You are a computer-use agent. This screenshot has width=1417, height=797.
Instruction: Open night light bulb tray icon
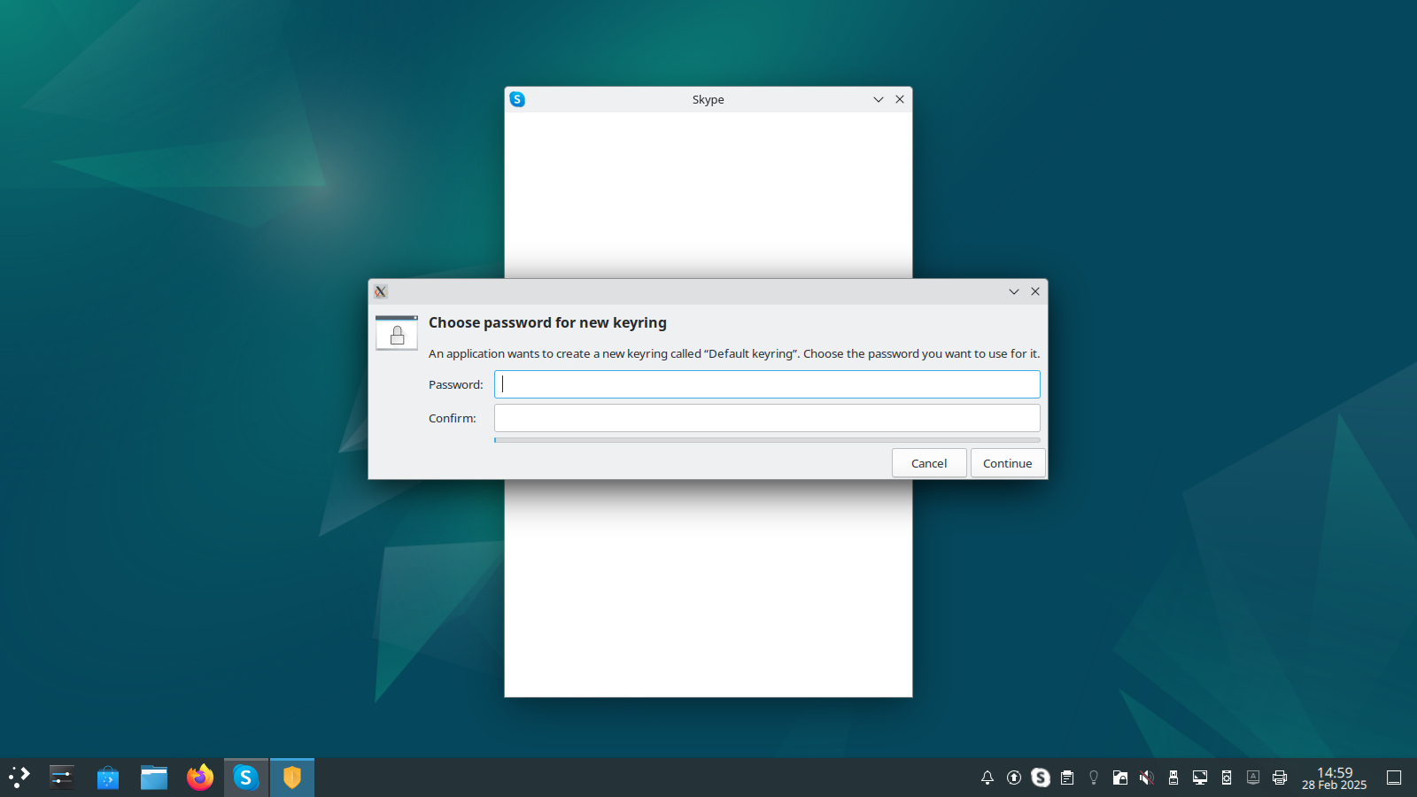pyautogui.click(x=1094, y=778)
